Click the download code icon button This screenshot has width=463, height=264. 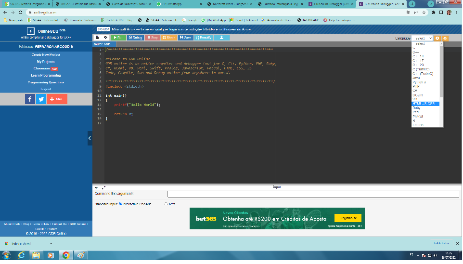pos(221,38)
